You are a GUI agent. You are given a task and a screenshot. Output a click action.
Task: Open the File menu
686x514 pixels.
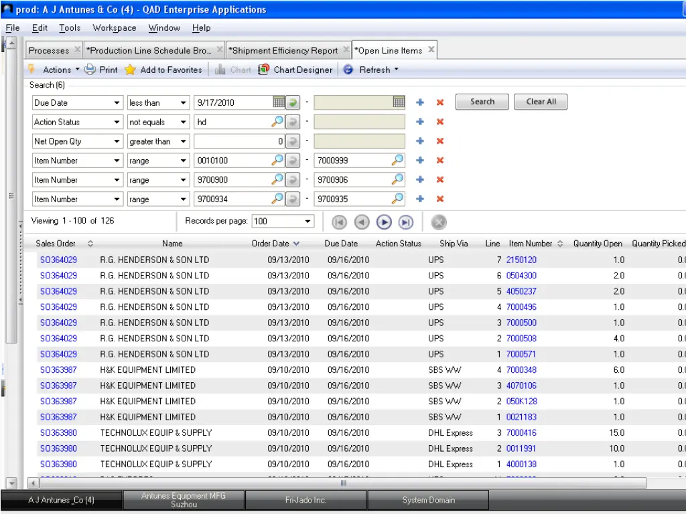12,28
